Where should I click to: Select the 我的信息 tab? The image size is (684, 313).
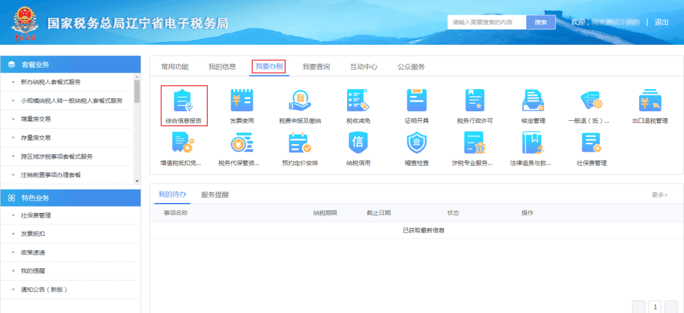point(222,66)
